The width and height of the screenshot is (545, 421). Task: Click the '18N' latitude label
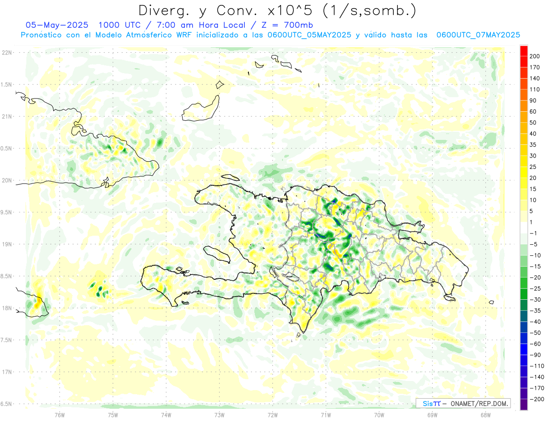(6, 308)
